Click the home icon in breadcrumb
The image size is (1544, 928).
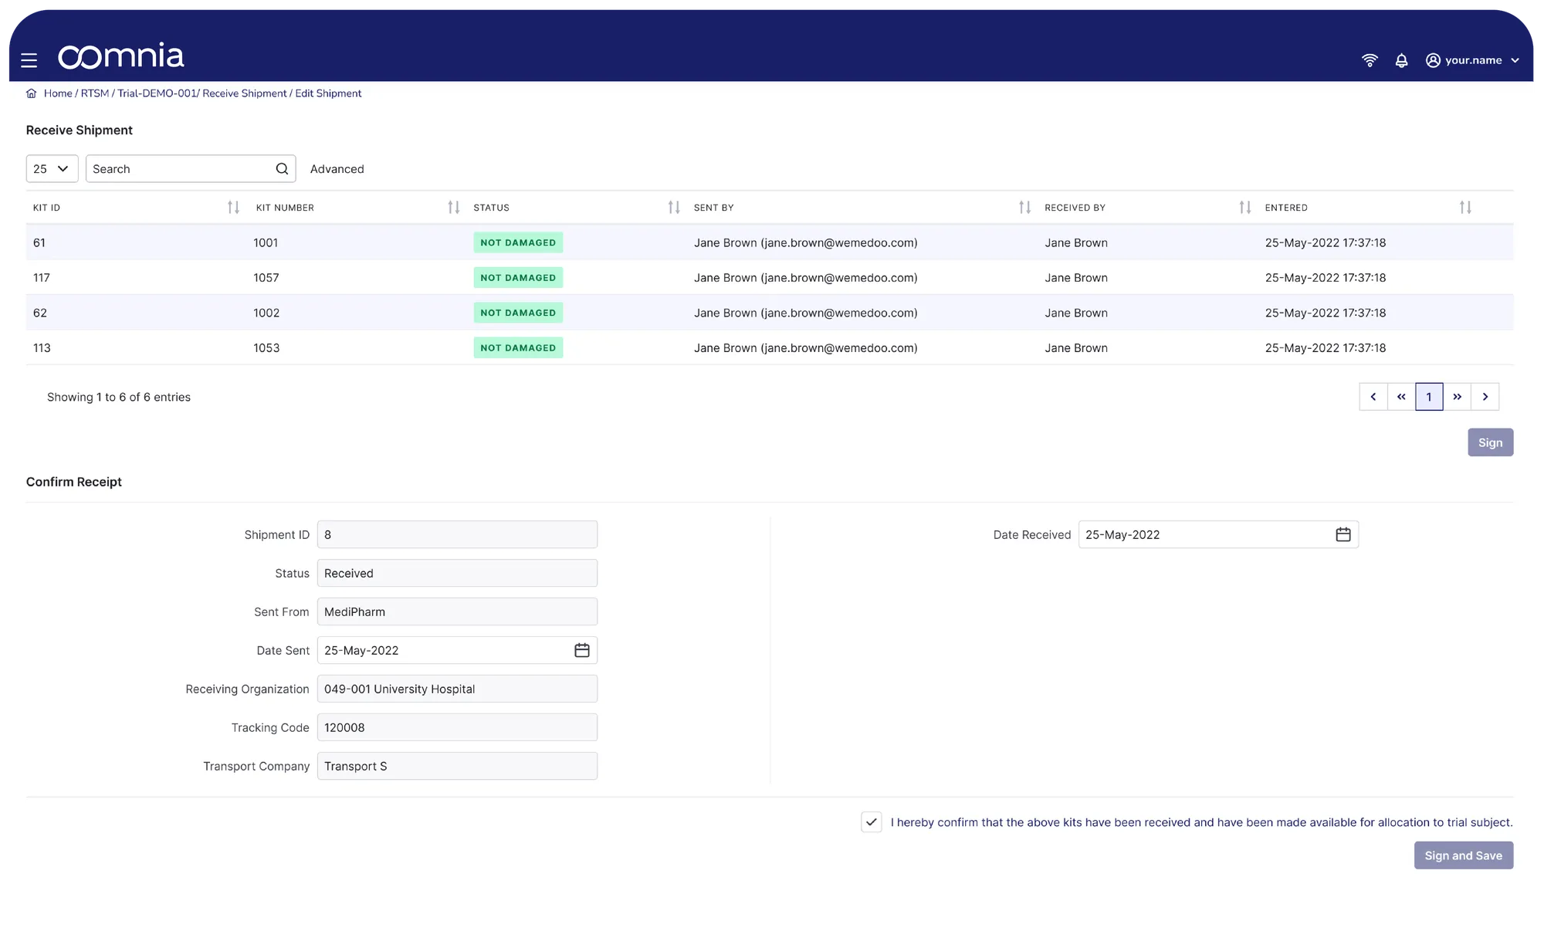coord(32,93)
